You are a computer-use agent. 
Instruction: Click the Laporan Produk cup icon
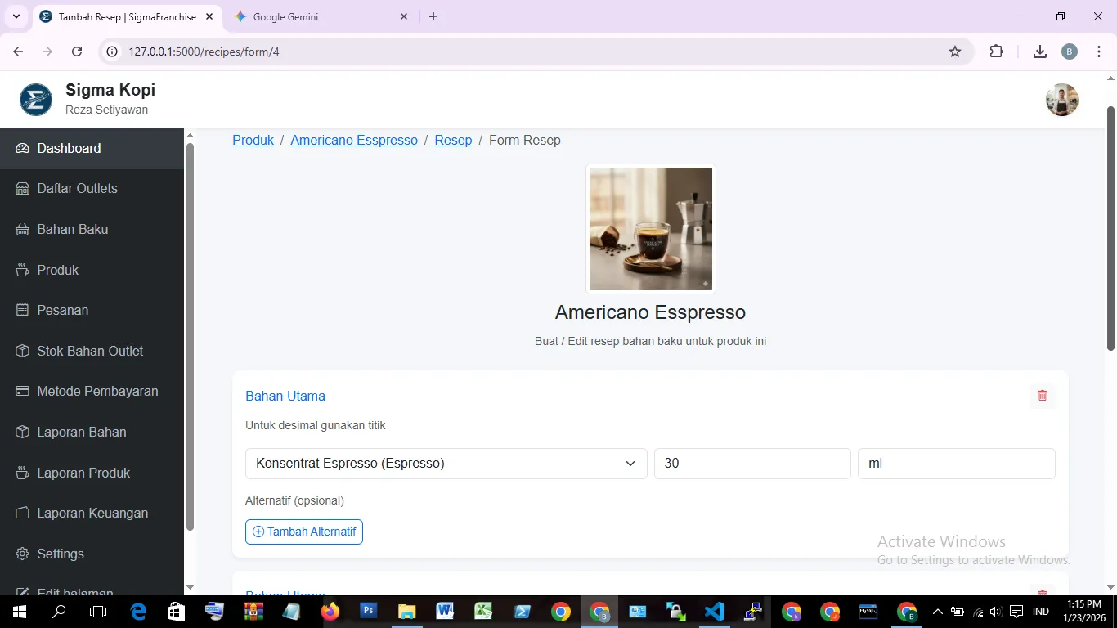22,473
